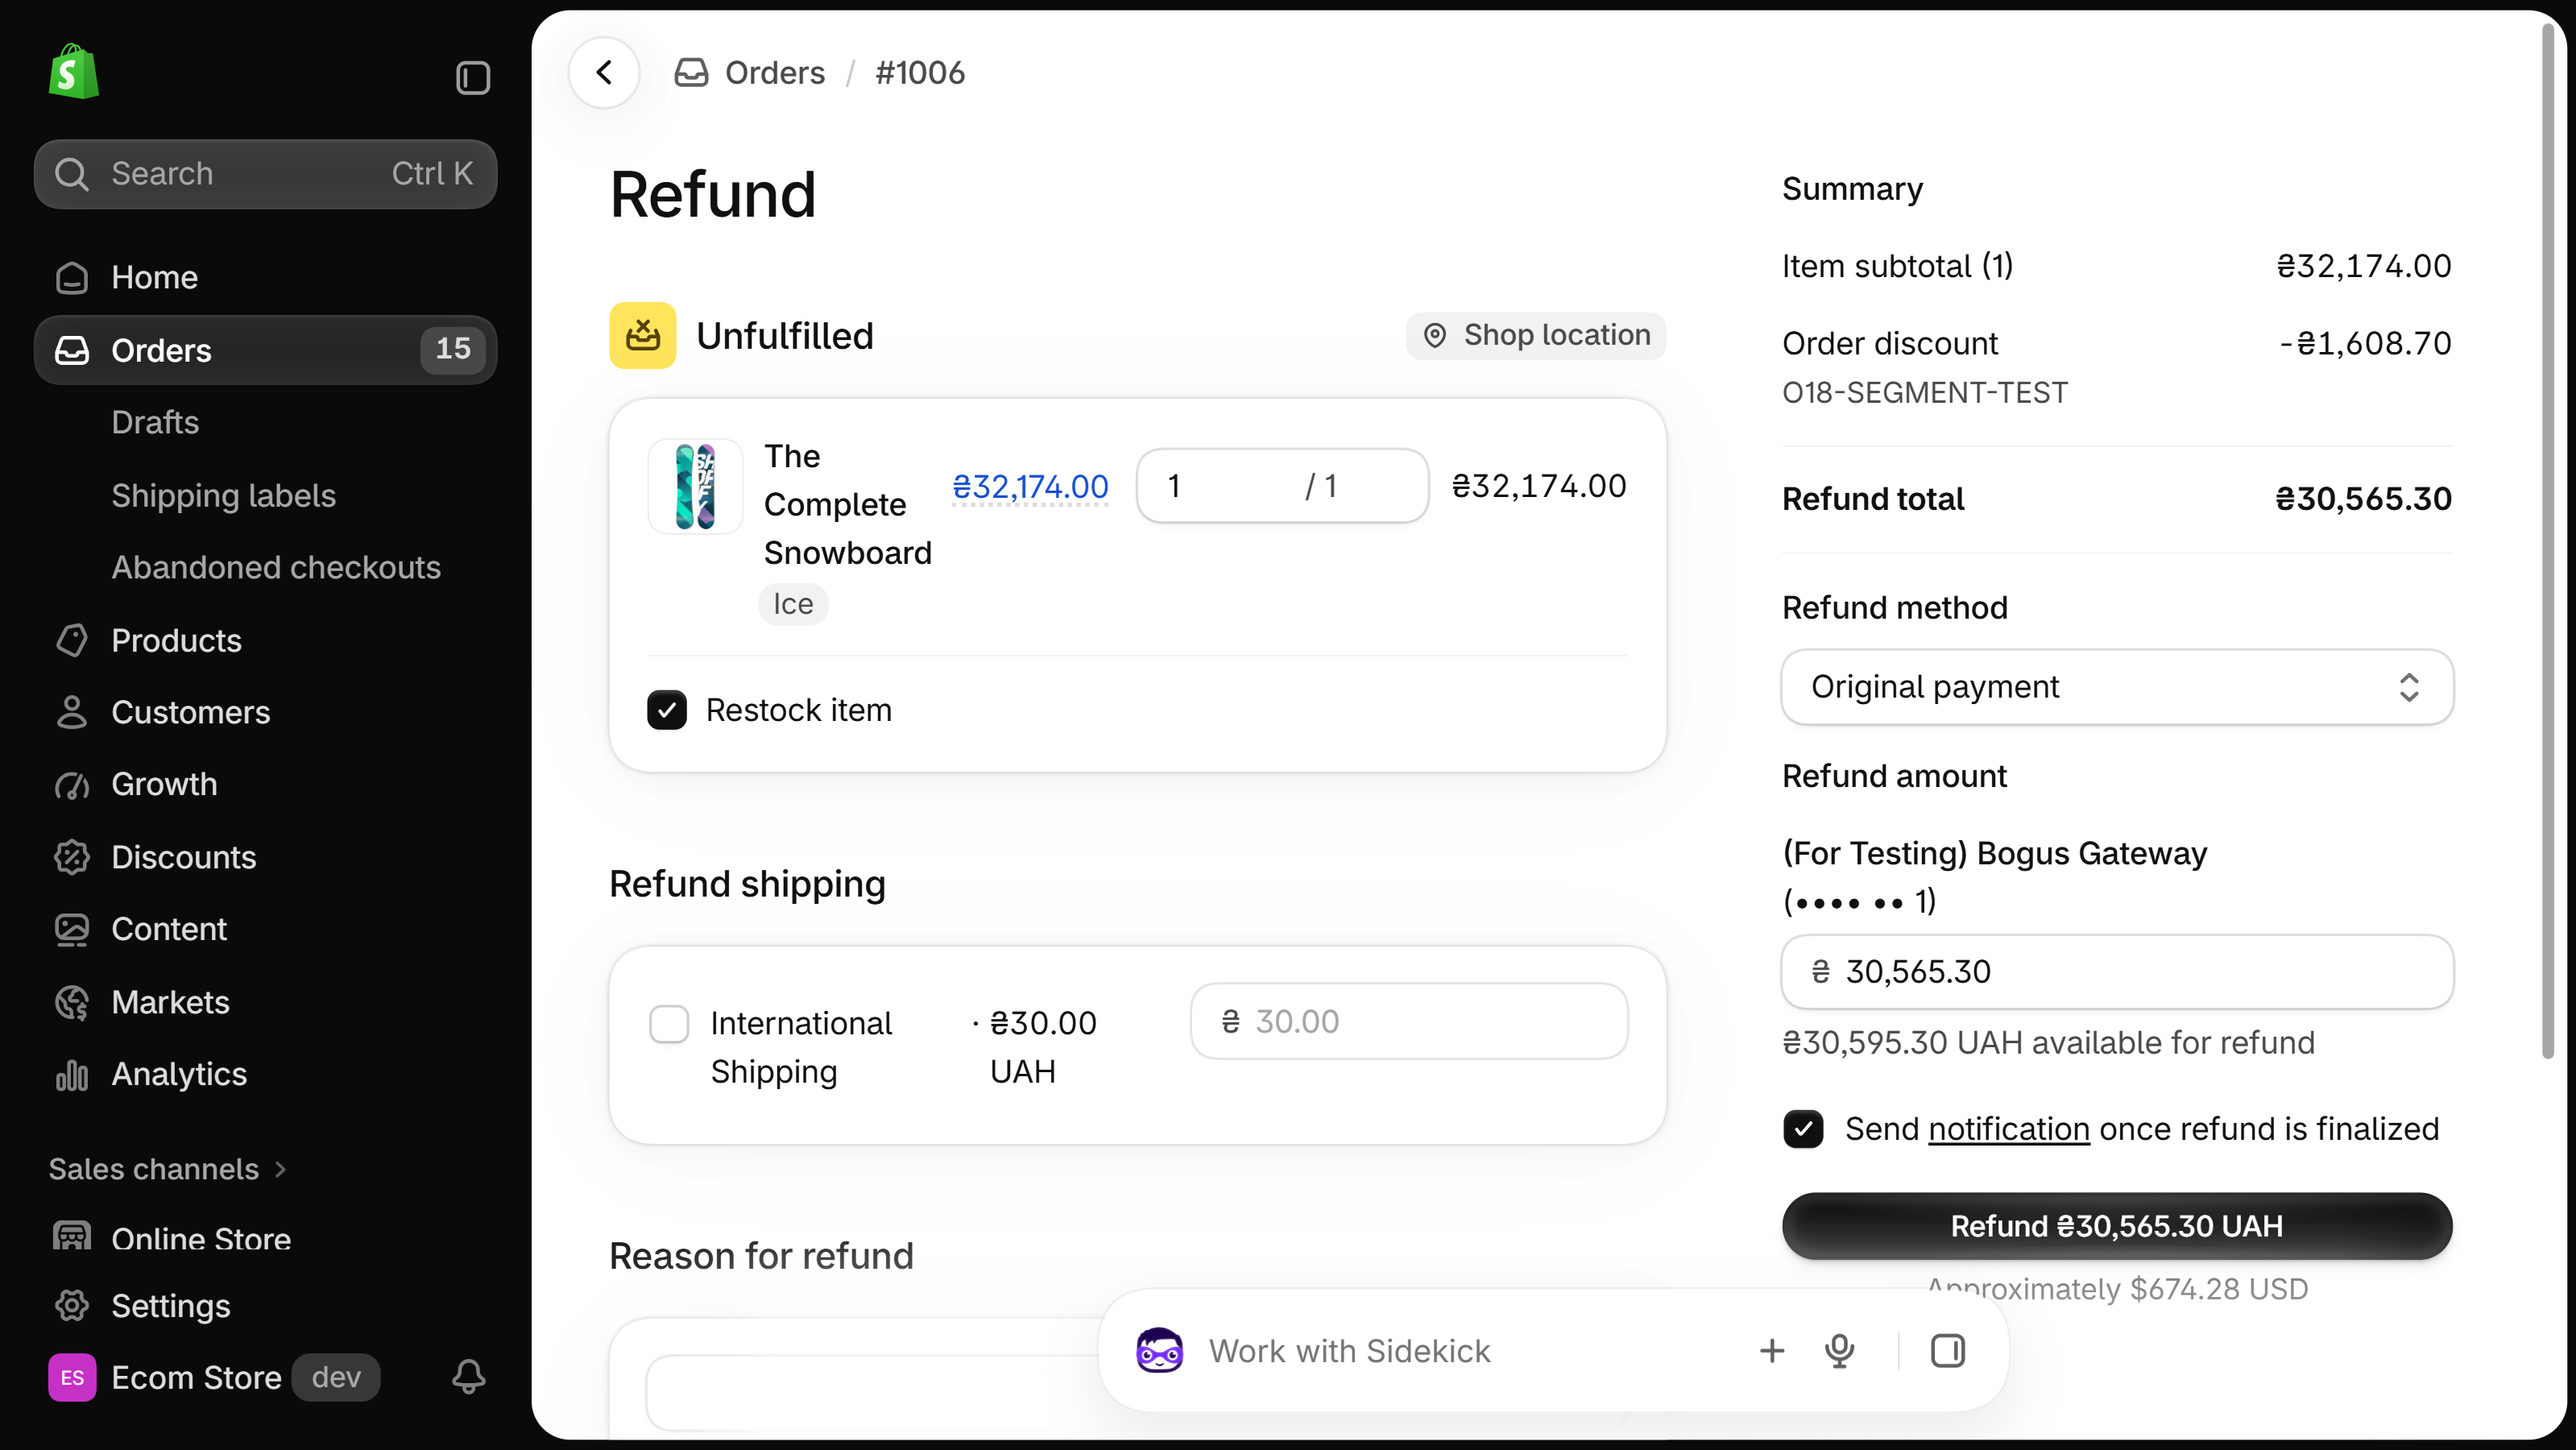Open notifications with the bell icon

[468, 1377]
